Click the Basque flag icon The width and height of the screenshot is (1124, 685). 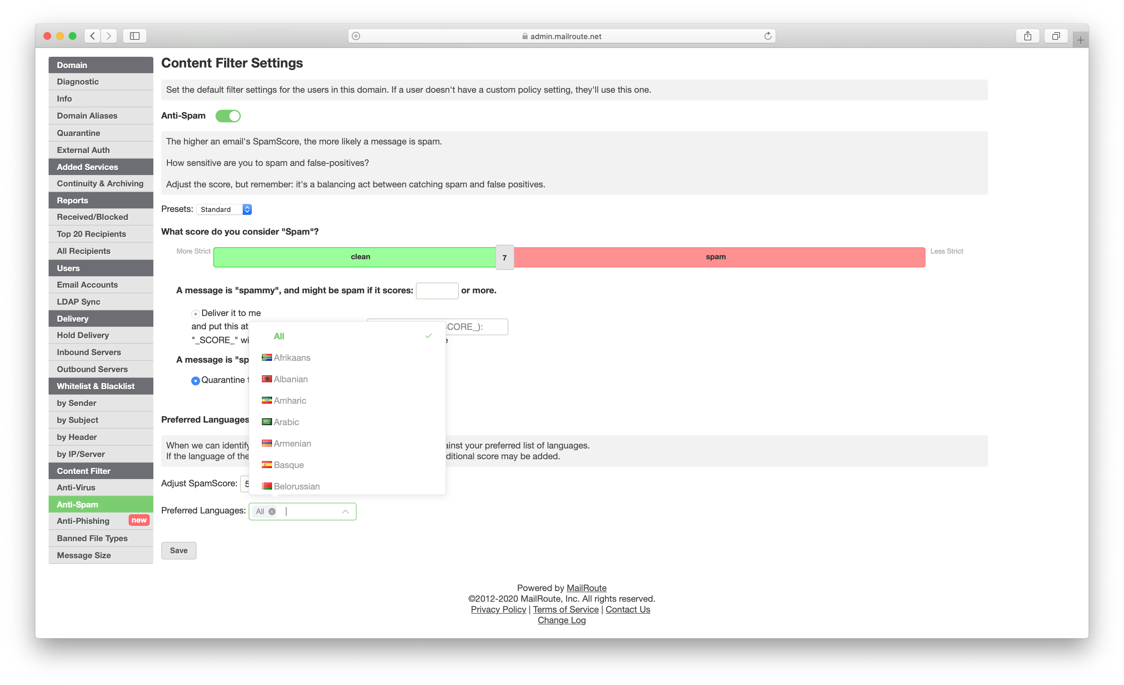[x=267, y=465]
